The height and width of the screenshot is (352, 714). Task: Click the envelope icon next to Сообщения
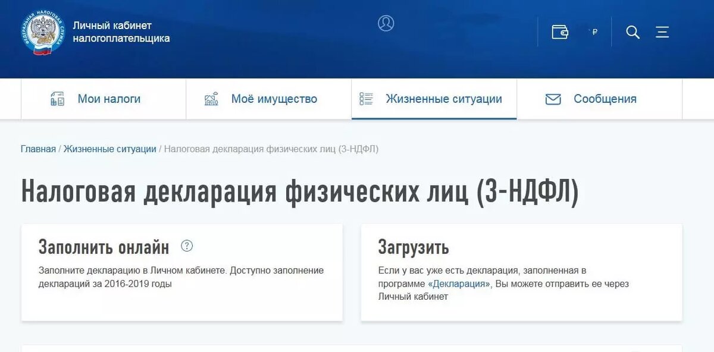pos(553,99)
